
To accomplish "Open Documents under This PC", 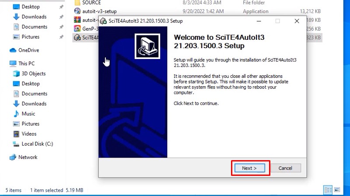I will point(34,94).
